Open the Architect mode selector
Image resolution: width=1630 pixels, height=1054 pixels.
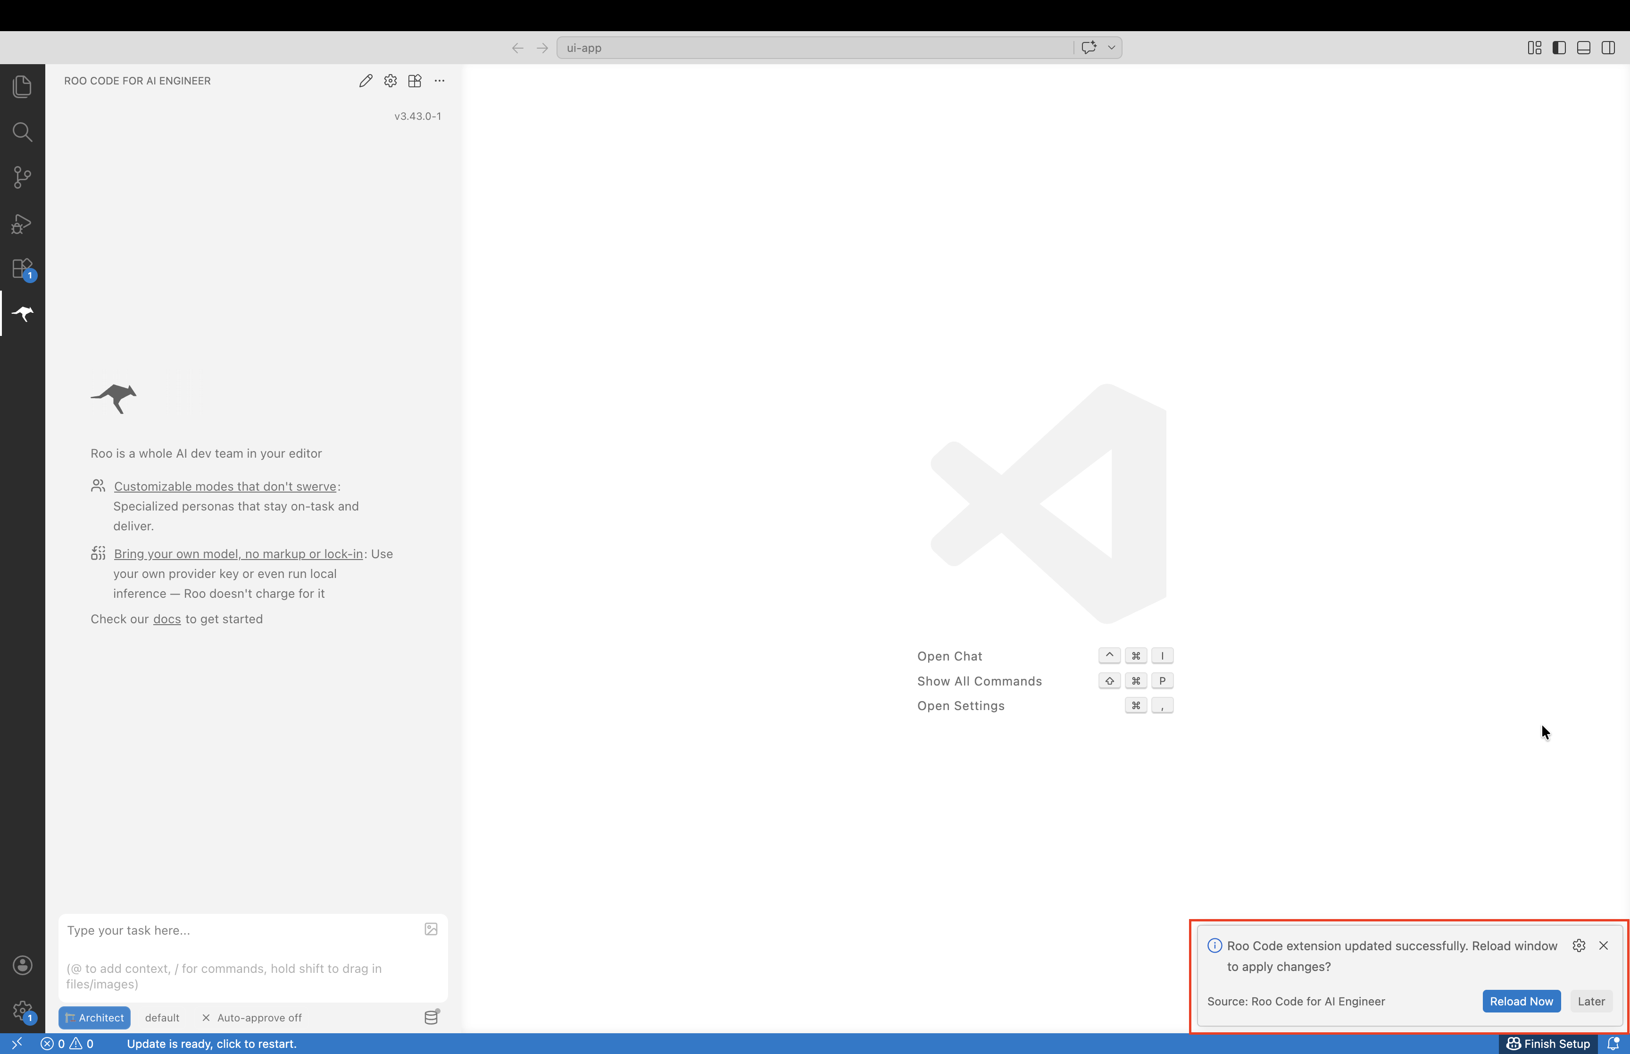point(94,1018)
